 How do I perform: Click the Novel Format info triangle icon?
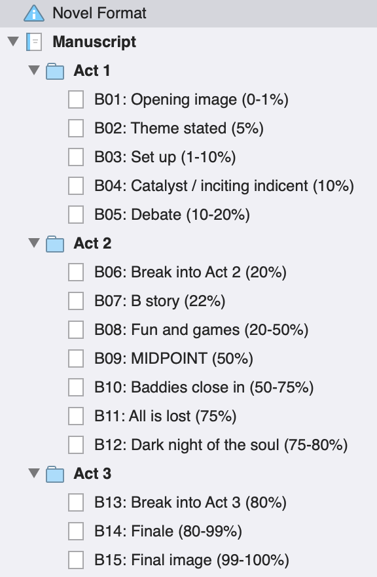pyautogui.click(x=34, y=13)
